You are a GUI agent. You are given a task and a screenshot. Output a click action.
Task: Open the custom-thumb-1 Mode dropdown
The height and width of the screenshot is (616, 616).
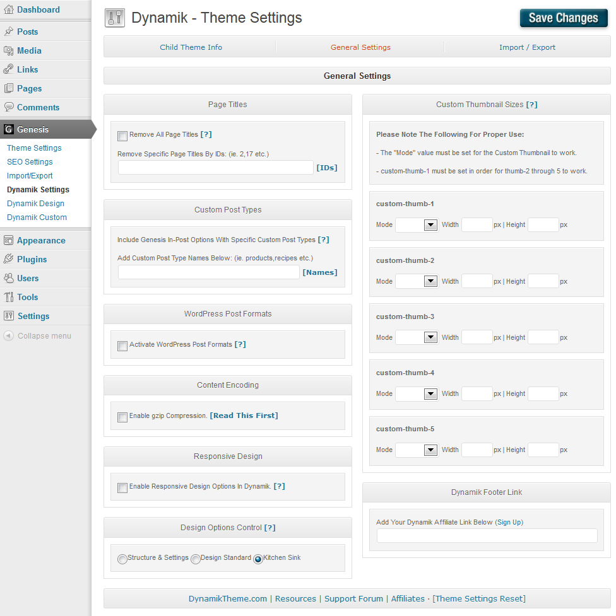(x=417, y=225)
